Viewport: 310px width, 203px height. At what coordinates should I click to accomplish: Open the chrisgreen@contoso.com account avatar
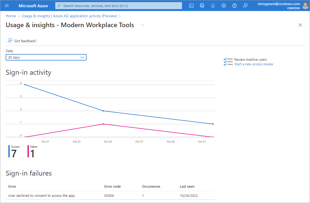(x=305, y=6)
